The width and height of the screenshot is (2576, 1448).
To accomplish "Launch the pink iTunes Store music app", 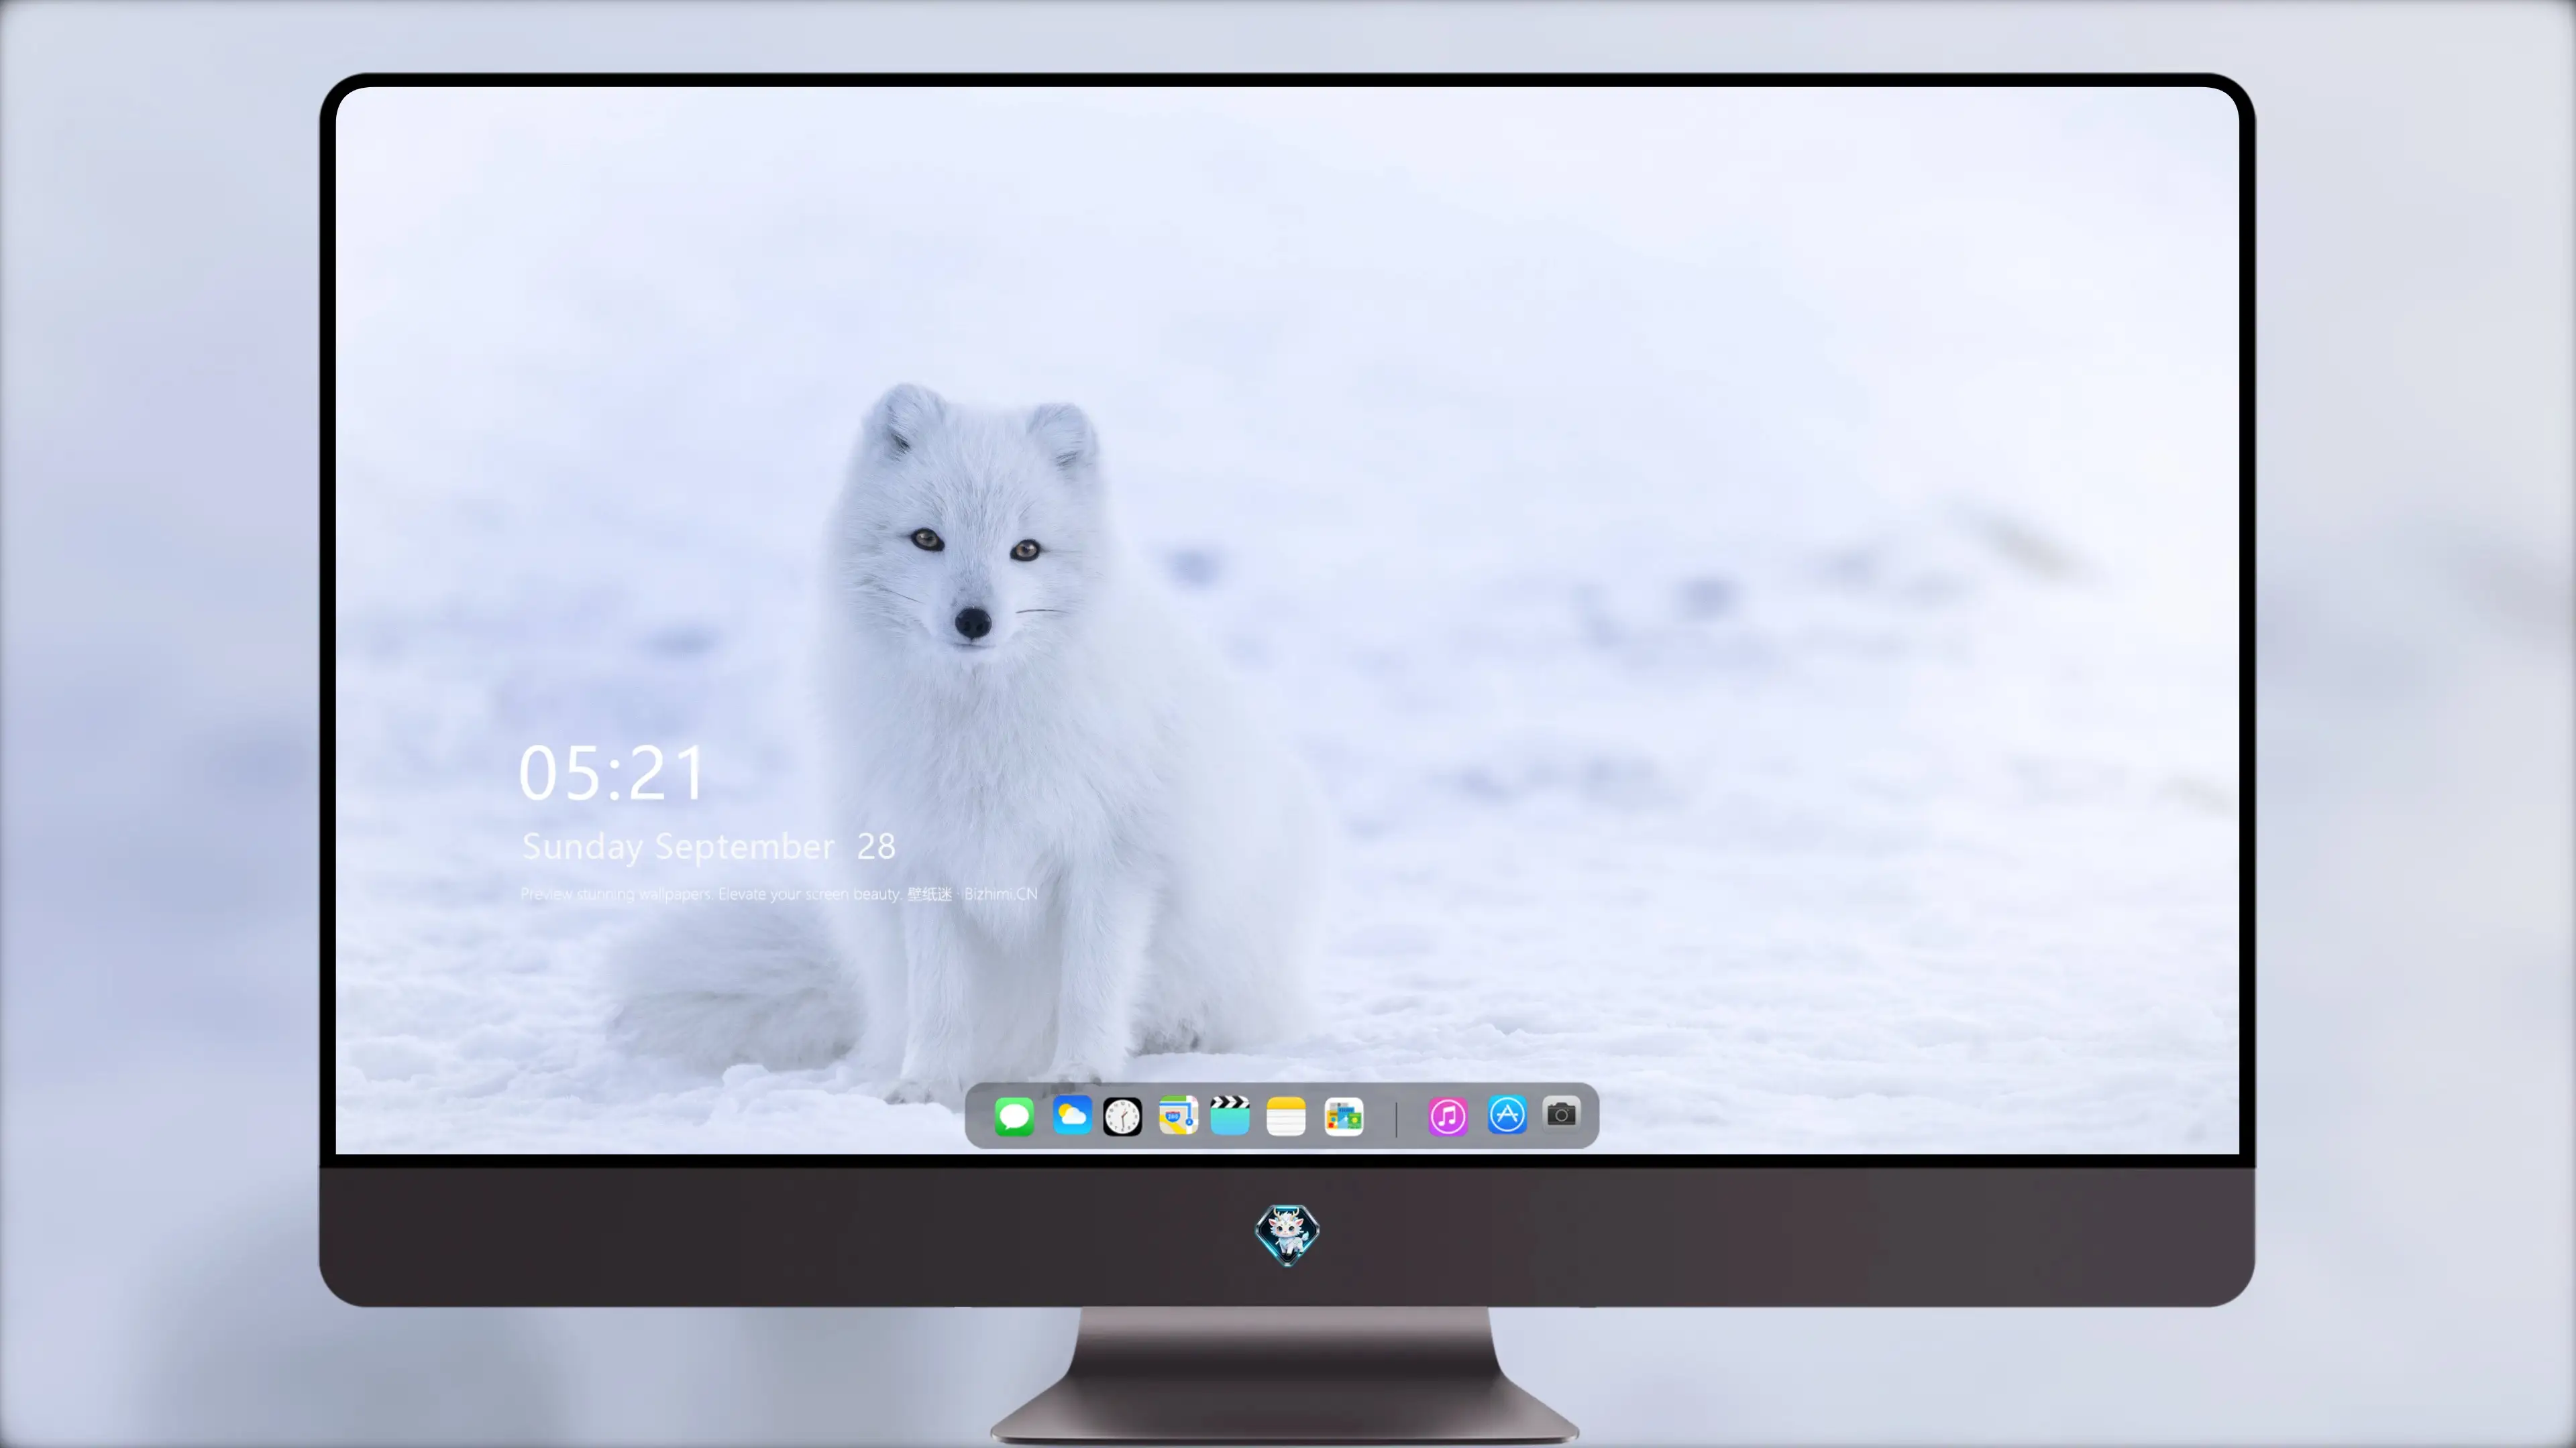I will [x=1448, y=1116].
